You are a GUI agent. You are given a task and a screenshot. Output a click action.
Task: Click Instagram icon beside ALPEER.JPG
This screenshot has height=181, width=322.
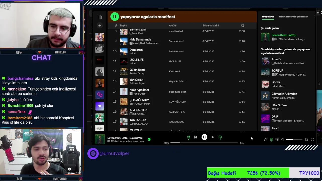[81, 52]
